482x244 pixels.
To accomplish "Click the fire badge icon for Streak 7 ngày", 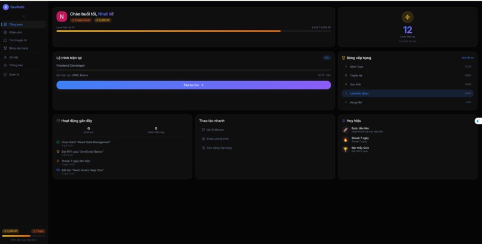I will pos(346,140).
